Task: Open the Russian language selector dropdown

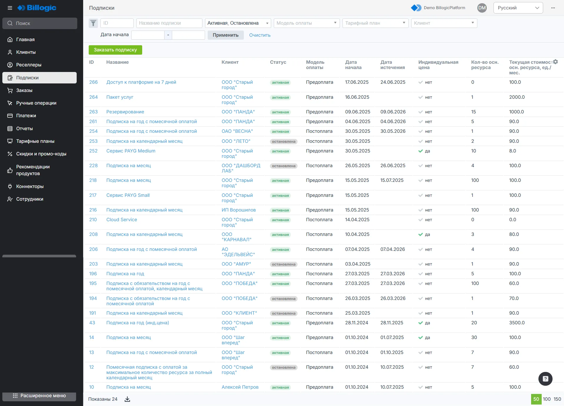Action: pyautogui.click(x=518, y=8)
